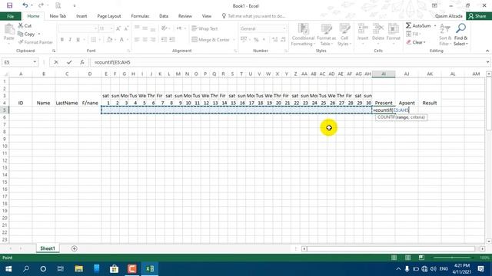This screenshot has width=492, height=276.
Task: Toggle Wrap Text option
Action: (204, 29)
